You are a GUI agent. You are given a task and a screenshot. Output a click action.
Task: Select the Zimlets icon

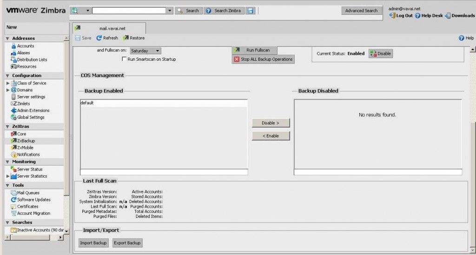coord(13,103)
